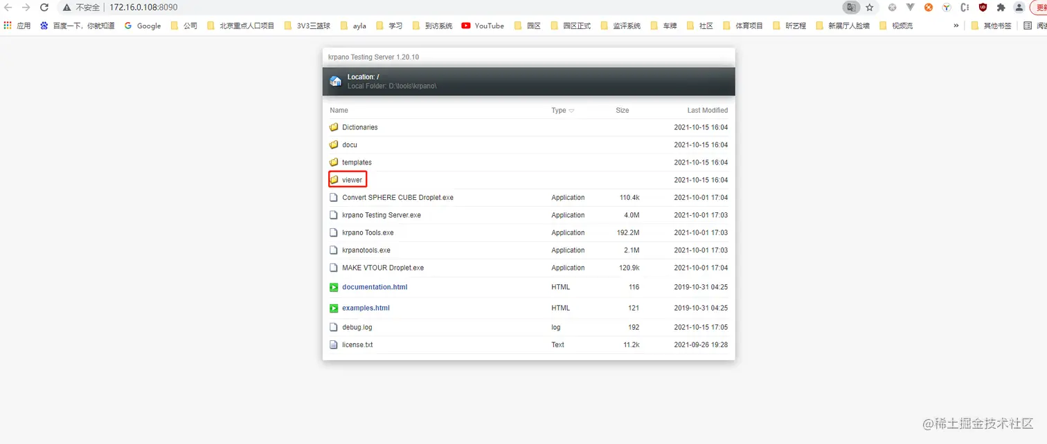Click the not-secure warning icon in the address bar
1047x444 pixels.
click(x=66, y=8)
